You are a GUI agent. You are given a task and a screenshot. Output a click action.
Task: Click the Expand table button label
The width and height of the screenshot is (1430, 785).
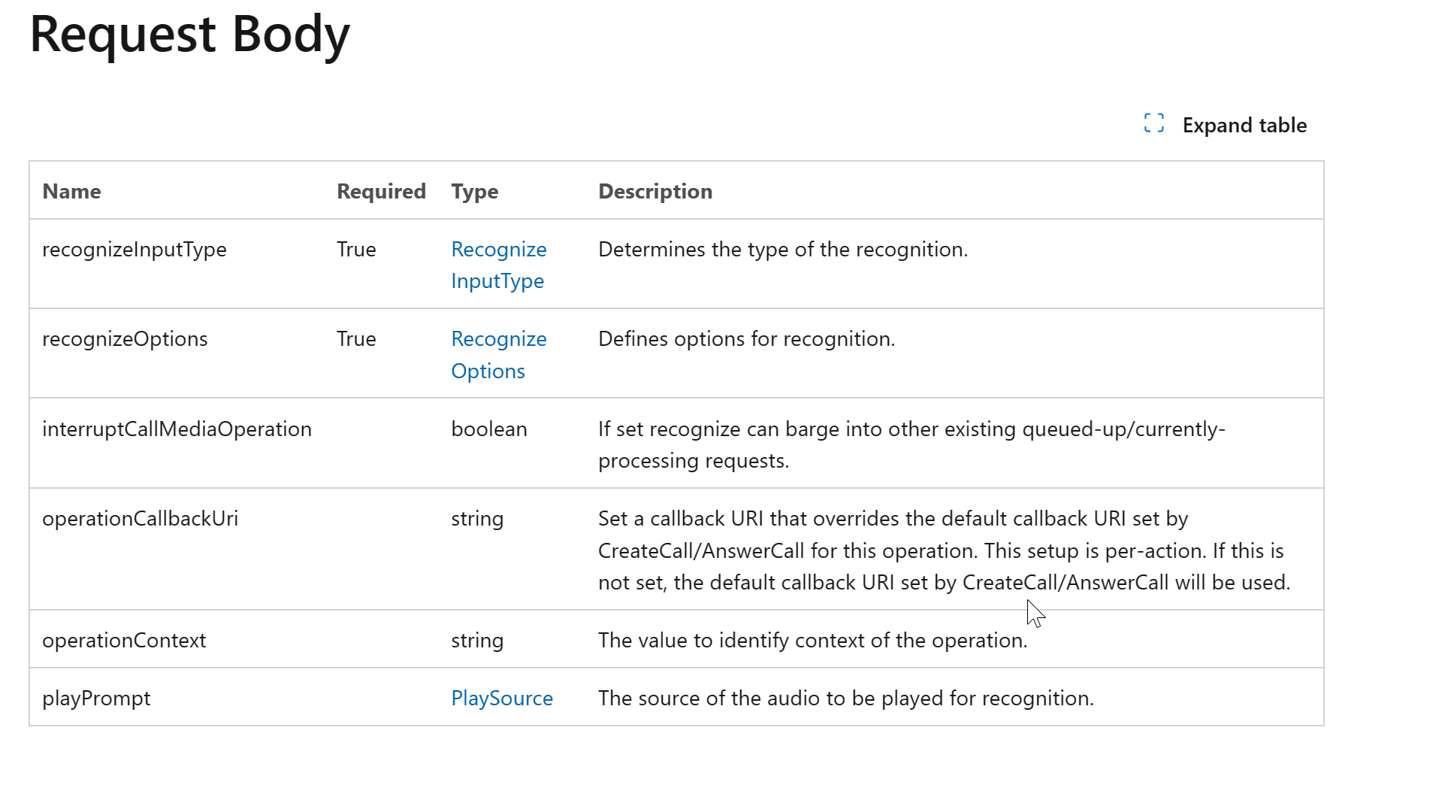(x=1244, y=125)
